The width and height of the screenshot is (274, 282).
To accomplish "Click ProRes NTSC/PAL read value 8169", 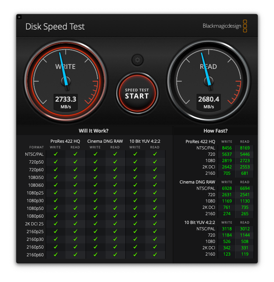I will coord(245,148).
